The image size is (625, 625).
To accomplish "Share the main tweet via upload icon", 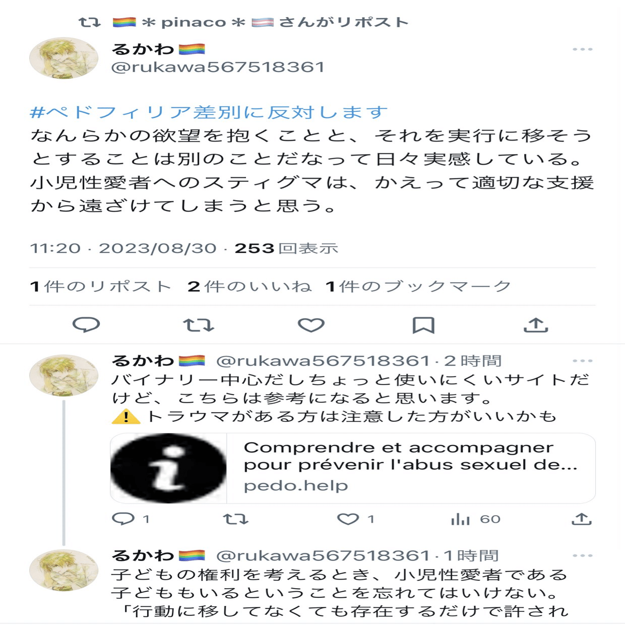I will coord(536,325).
